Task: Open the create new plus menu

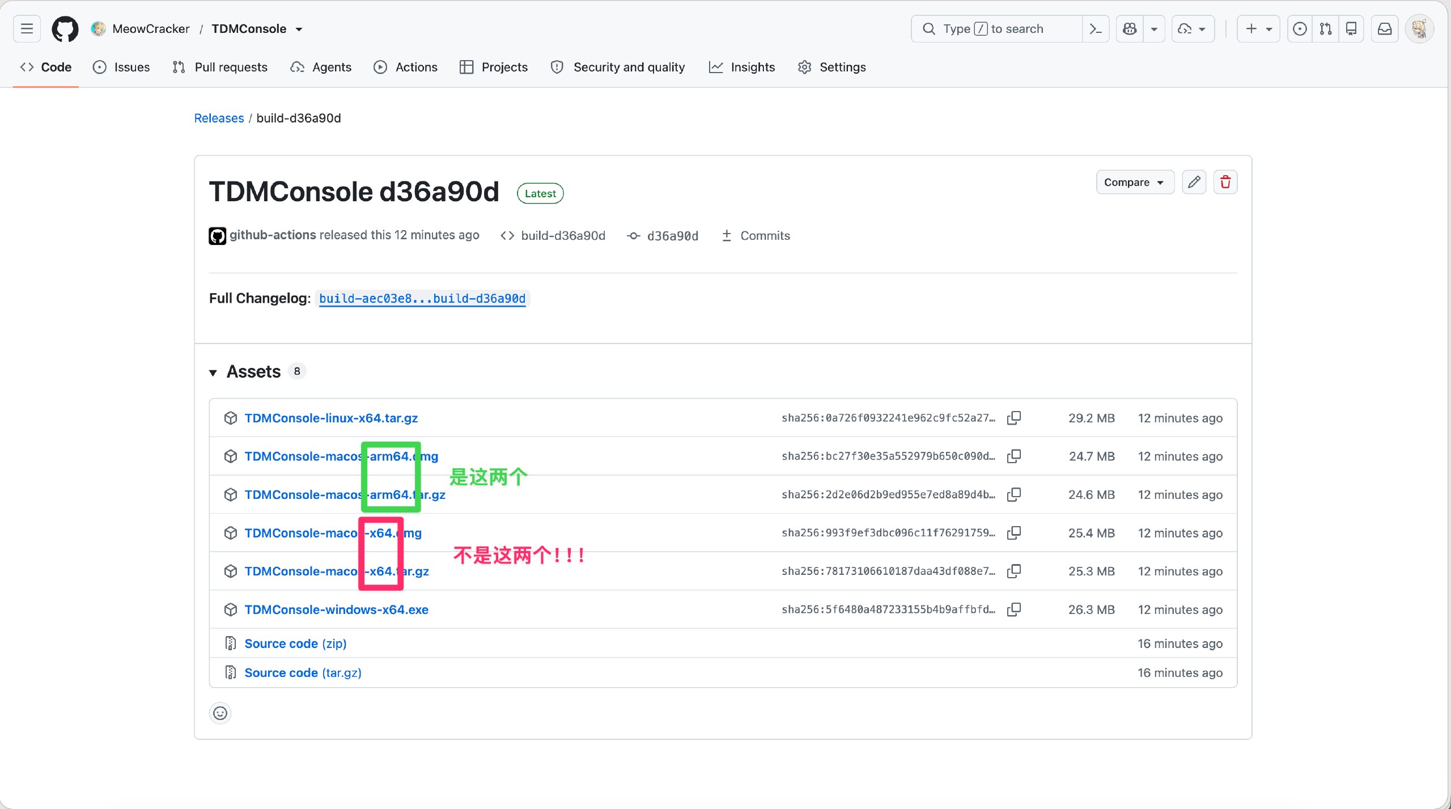Action: pyautogui.click(x=1258, y=29)
